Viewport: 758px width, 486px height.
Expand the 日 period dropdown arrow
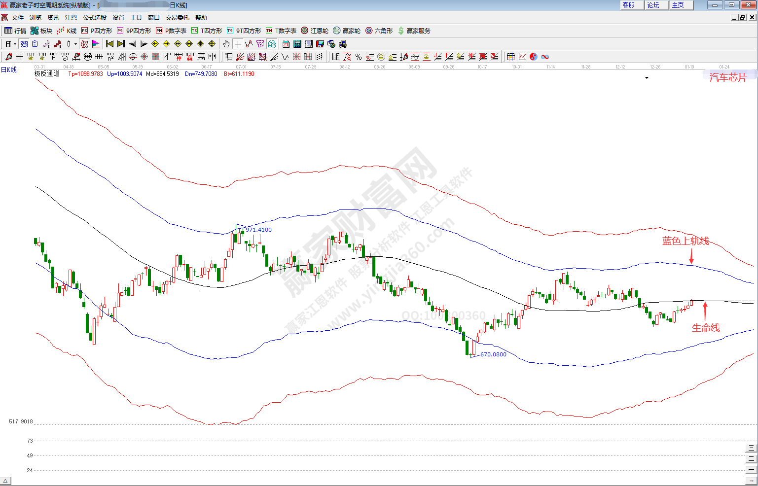pos(15,44)
